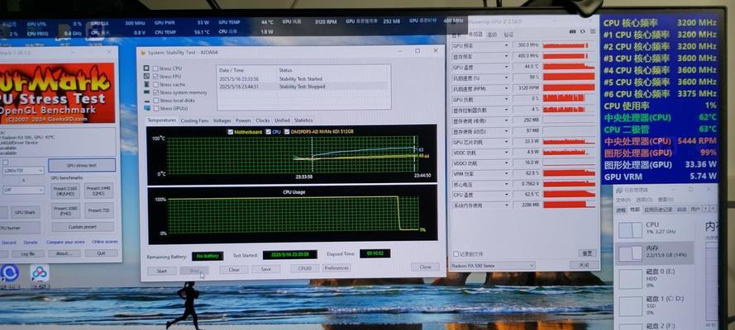Toggle Stress CPU checkbox

[155, 68]
